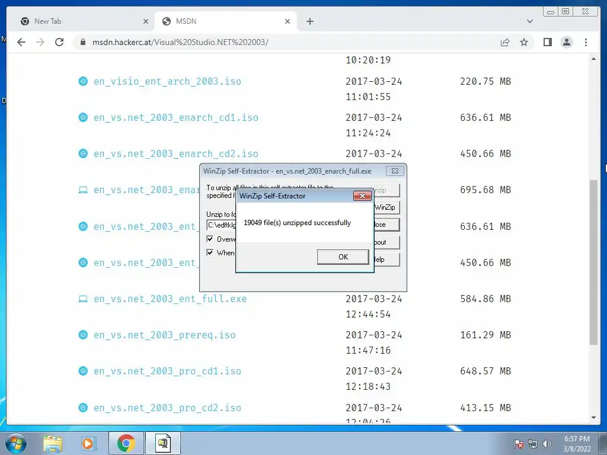Open en_vs.net_2003_pro_cd2.iso link
Screen dimensions: 607x455
(x=167, y=408)
